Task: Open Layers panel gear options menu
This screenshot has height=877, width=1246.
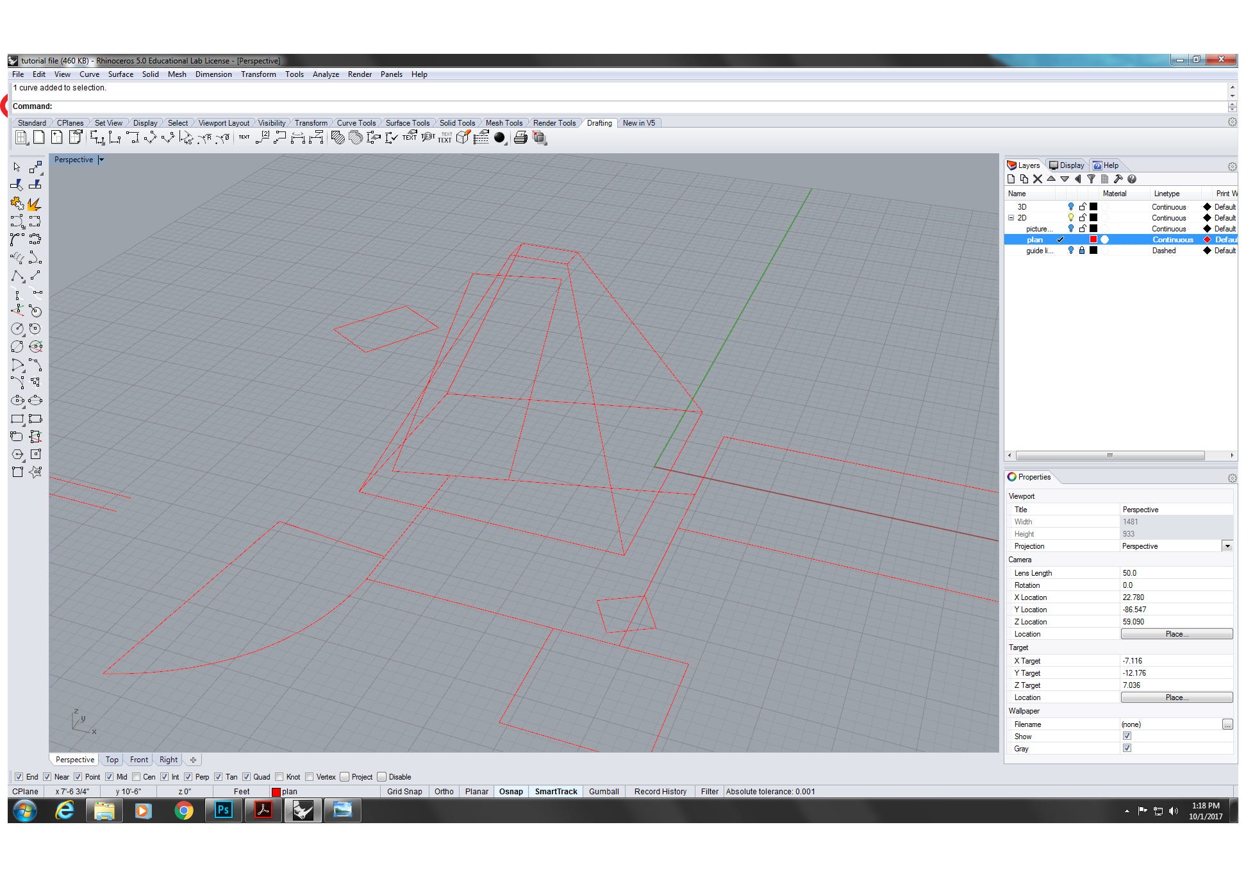Action: coord(1232,166)
